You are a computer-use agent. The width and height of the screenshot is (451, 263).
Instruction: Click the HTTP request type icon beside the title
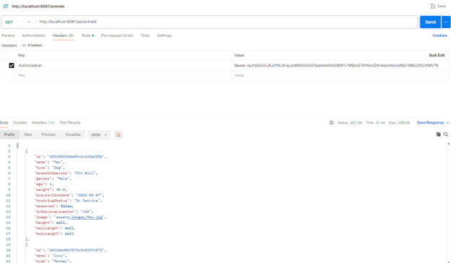click(x=6, y=6)
